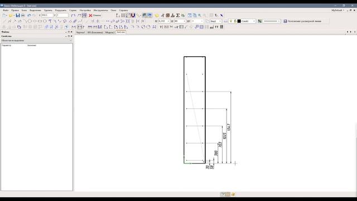The height and width of the screenshot is (201, 357).
Task: Open the Окно menu
Action: click(113, 10)
